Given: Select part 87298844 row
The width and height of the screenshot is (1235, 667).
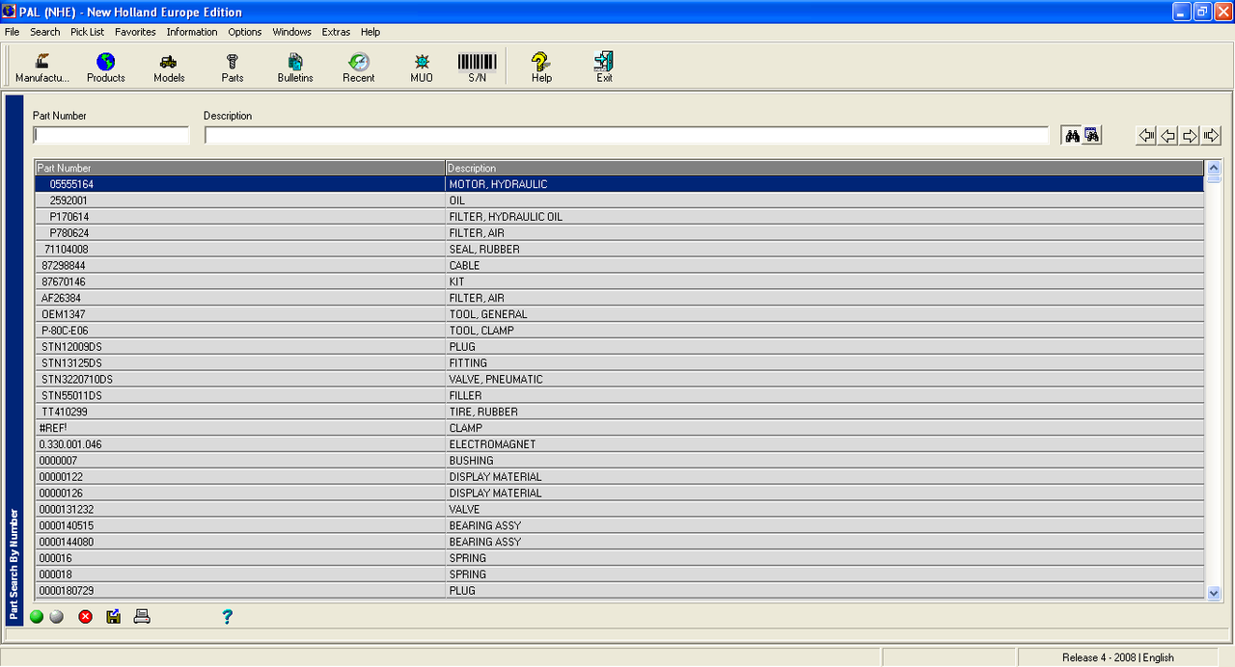Looking at the screenshot, I should [619, 266].
